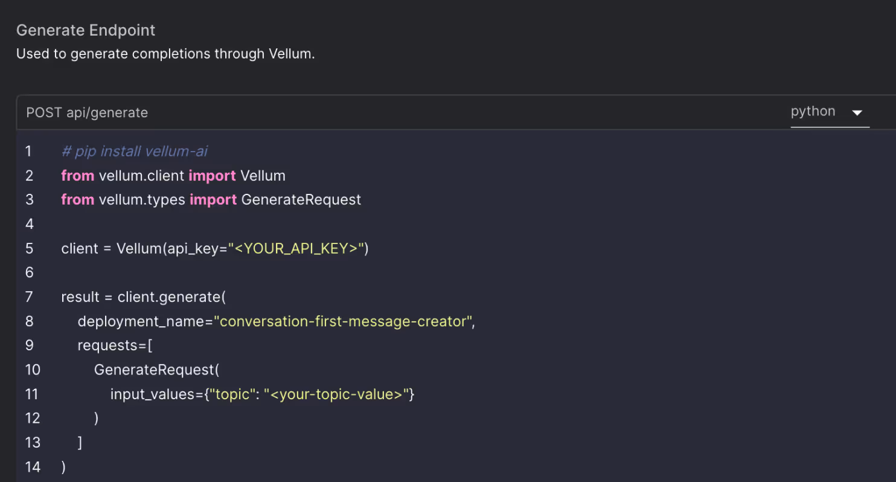This screenshot has height=482, width=896.
Task: Click the 'requests=[' code line
Action: pos(115,345)
